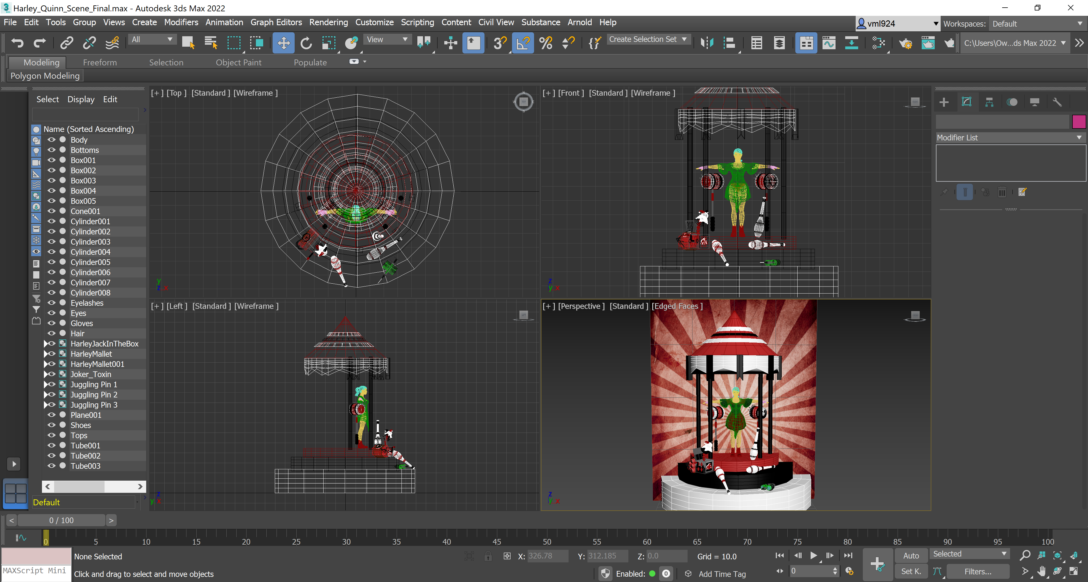Click the Edged Faces shading label
The image size is (1088, 582).
pyautogui.click(x=677, y=306)
